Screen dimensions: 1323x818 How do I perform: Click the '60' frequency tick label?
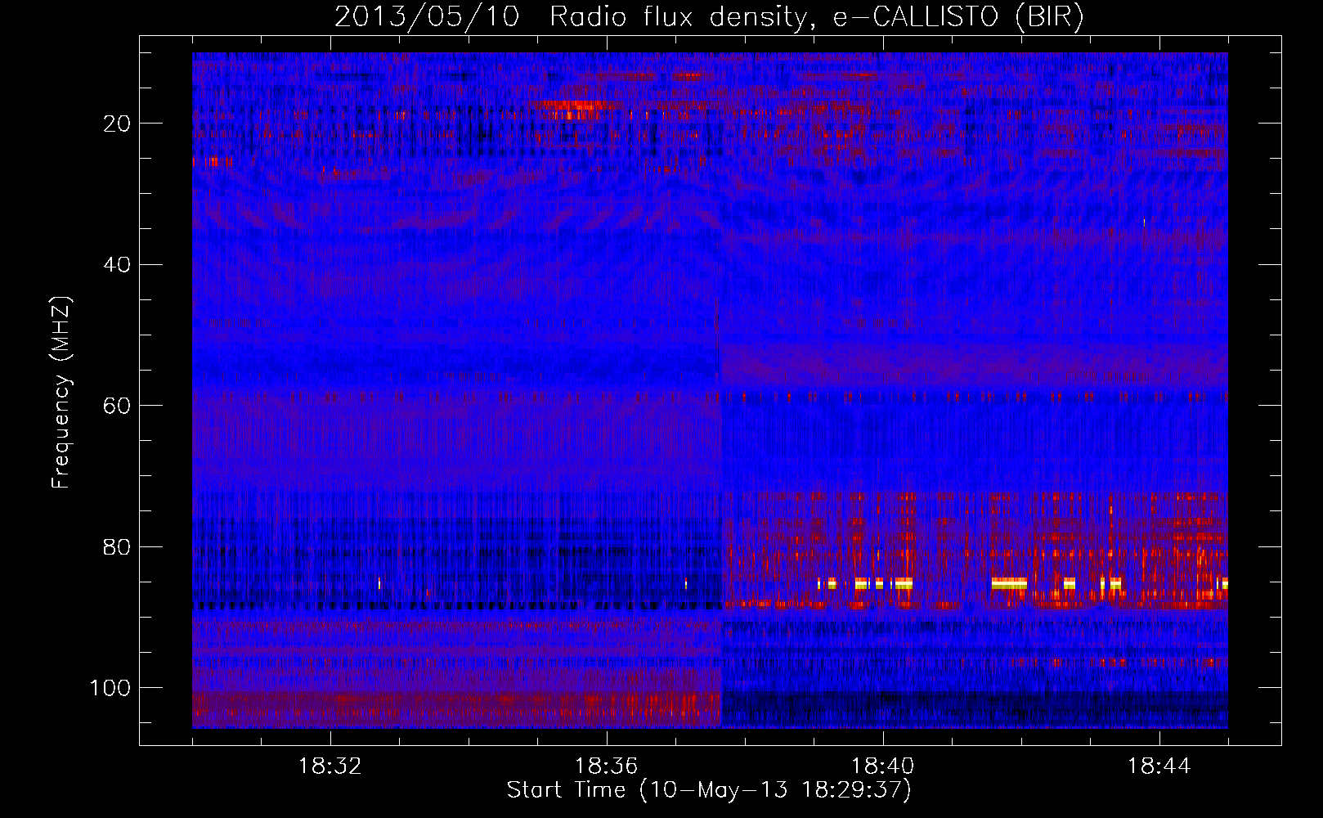118,406
